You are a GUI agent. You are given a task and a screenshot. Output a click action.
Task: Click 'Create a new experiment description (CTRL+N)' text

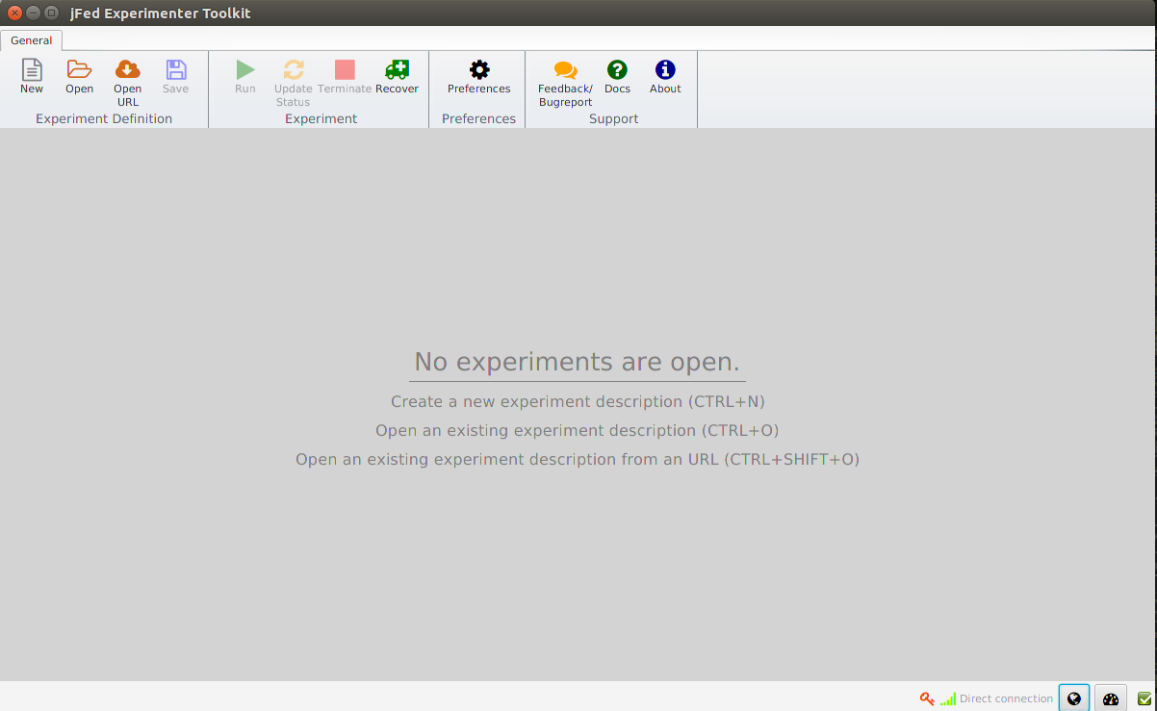(578, 401)
